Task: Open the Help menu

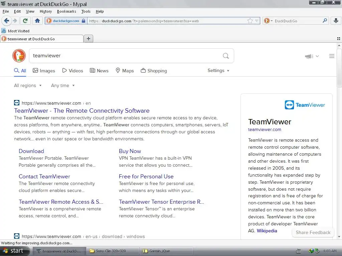Action: coord(100,11)
